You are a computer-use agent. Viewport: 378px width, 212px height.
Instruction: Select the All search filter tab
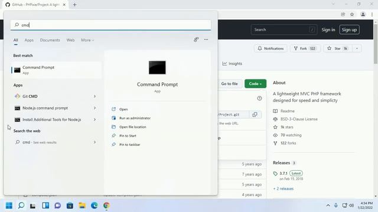coord(16,40)
